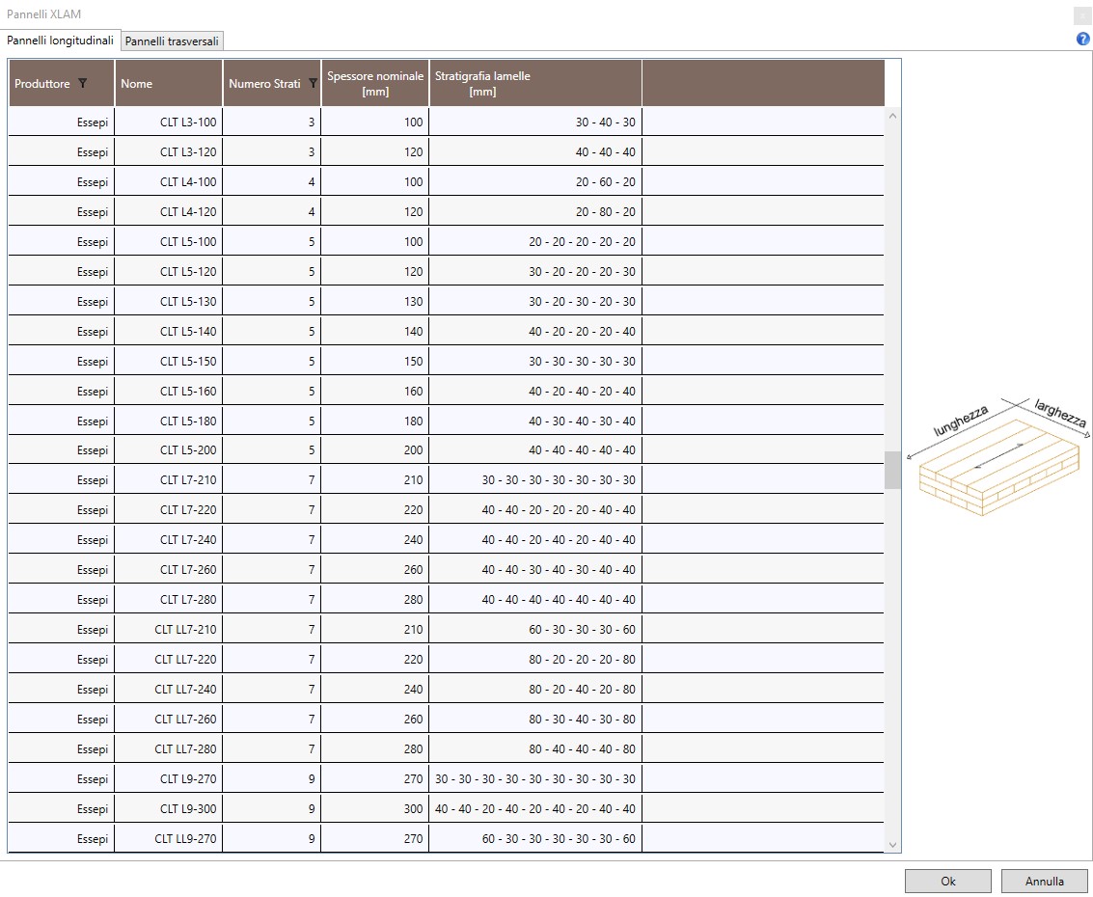Sort by the Nome column header

pyautogui.click(x=169, y=84)
